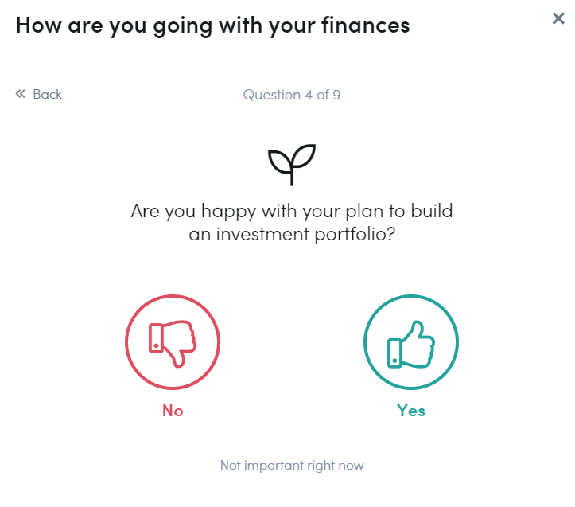
Task: Close the finances questionnaire dialog
Action: pyautogui.click(x=558, y=18)
